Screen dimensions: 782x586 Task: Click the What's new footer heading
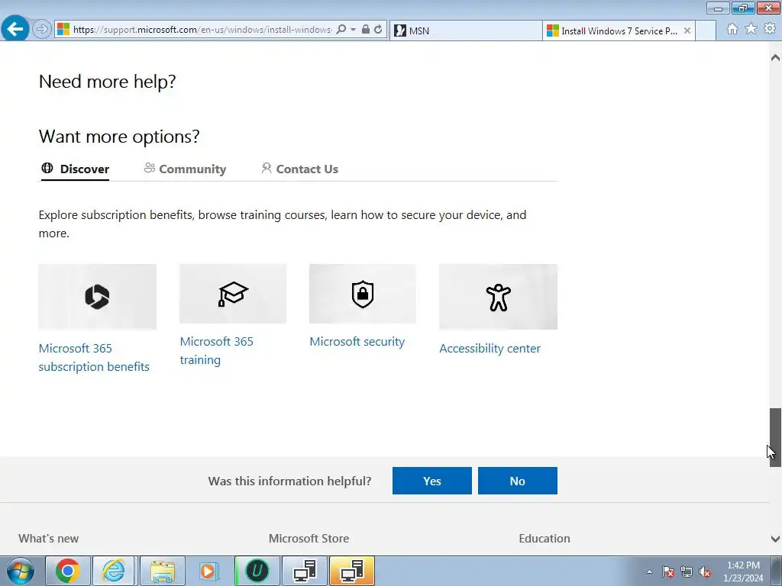click(x=48, y=539)
